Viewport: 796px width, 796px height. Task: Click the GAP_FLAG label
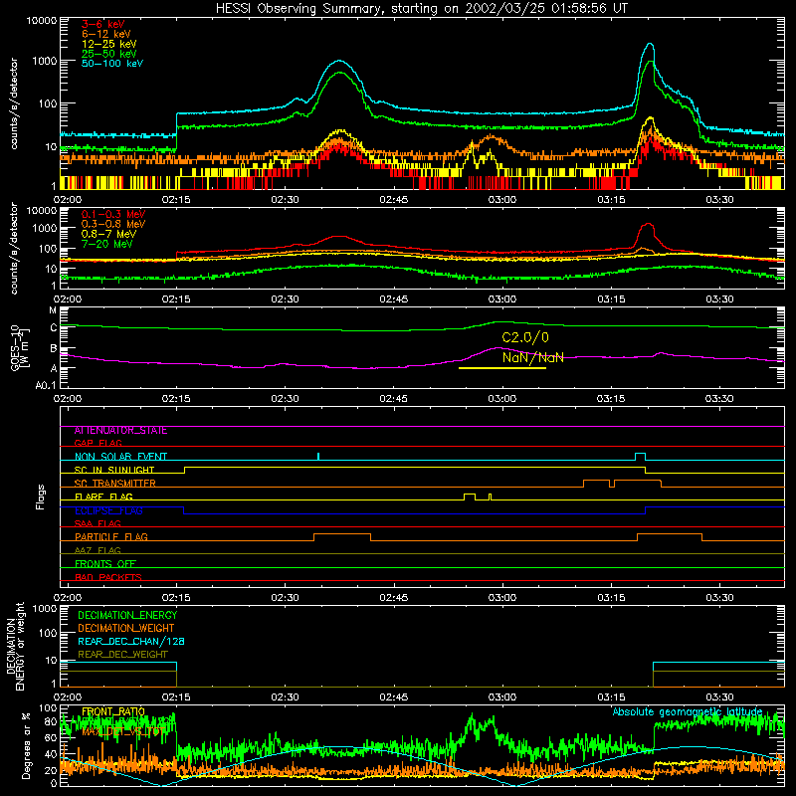98,443
